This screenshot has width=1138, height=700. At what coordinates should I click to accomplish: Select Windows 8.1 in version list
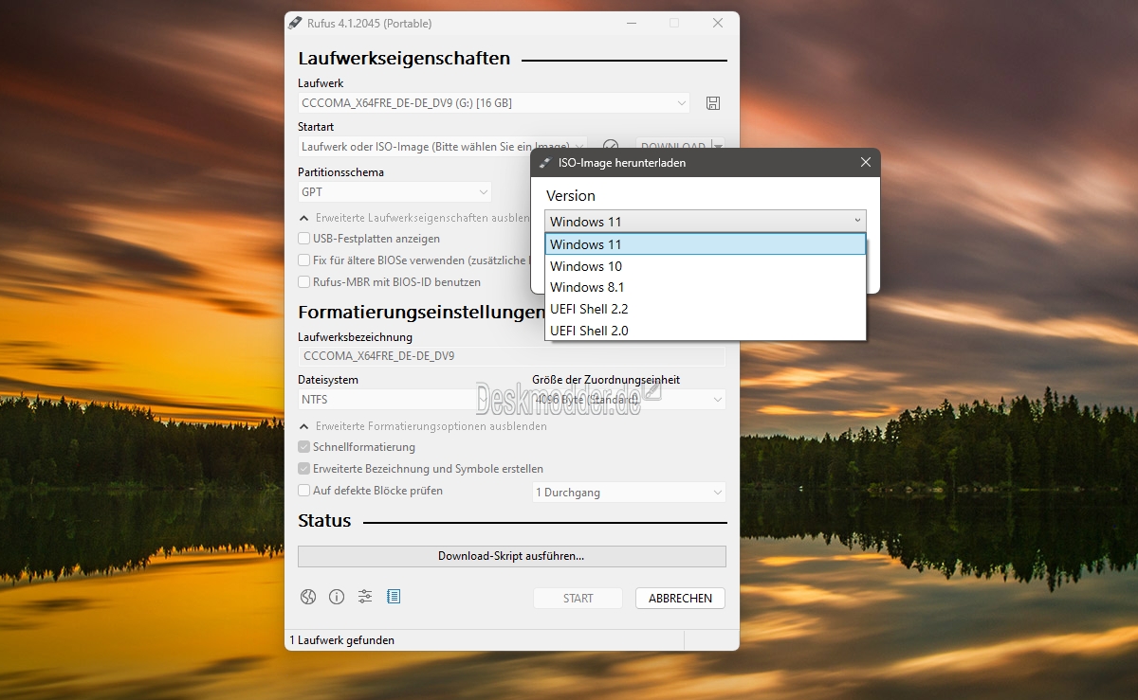pos(706,287)
